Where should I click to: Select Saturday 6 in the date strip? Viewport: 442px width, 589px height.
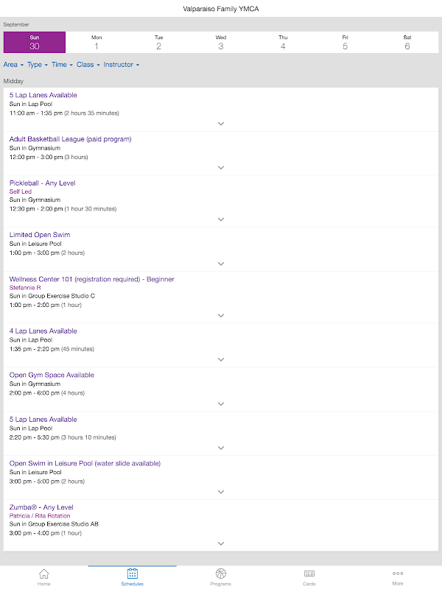[407, 42]
